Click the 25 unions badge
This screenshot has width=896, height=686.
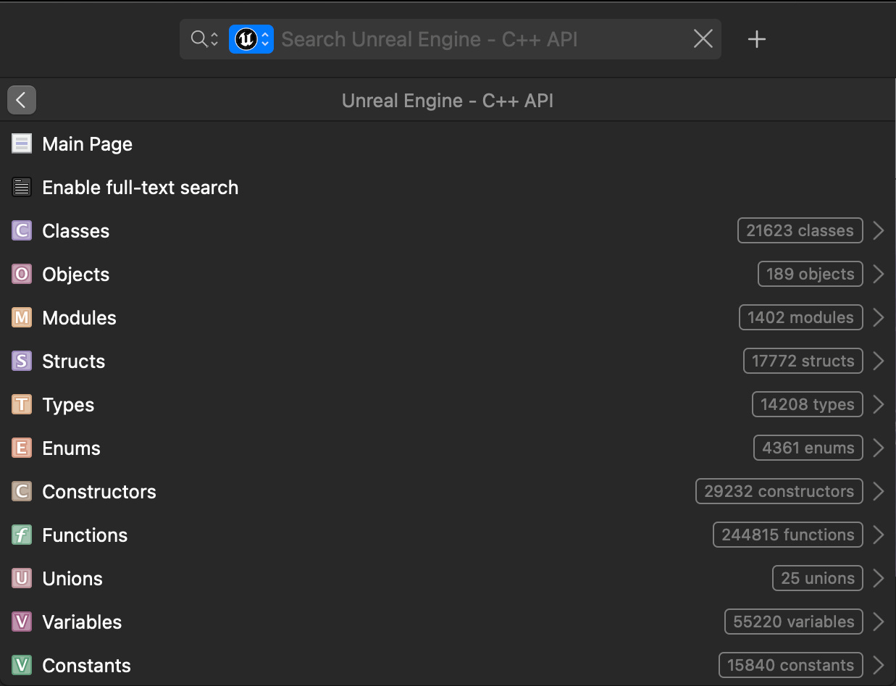(818, 579)
